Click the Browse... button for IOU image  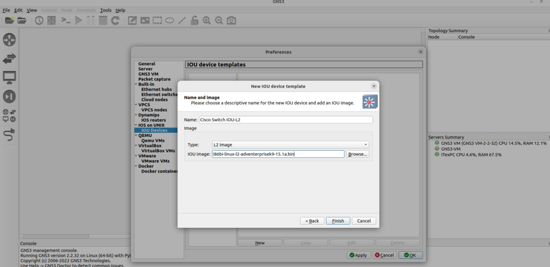(357, 154)
